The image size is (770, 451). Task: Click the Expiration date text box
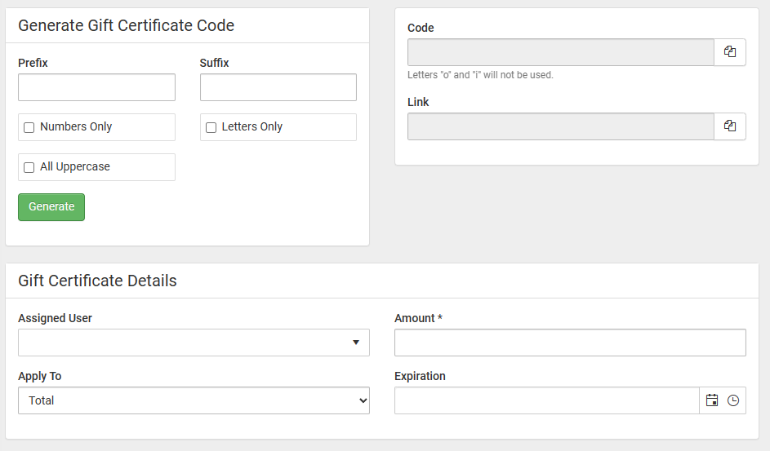pos(547,400)
